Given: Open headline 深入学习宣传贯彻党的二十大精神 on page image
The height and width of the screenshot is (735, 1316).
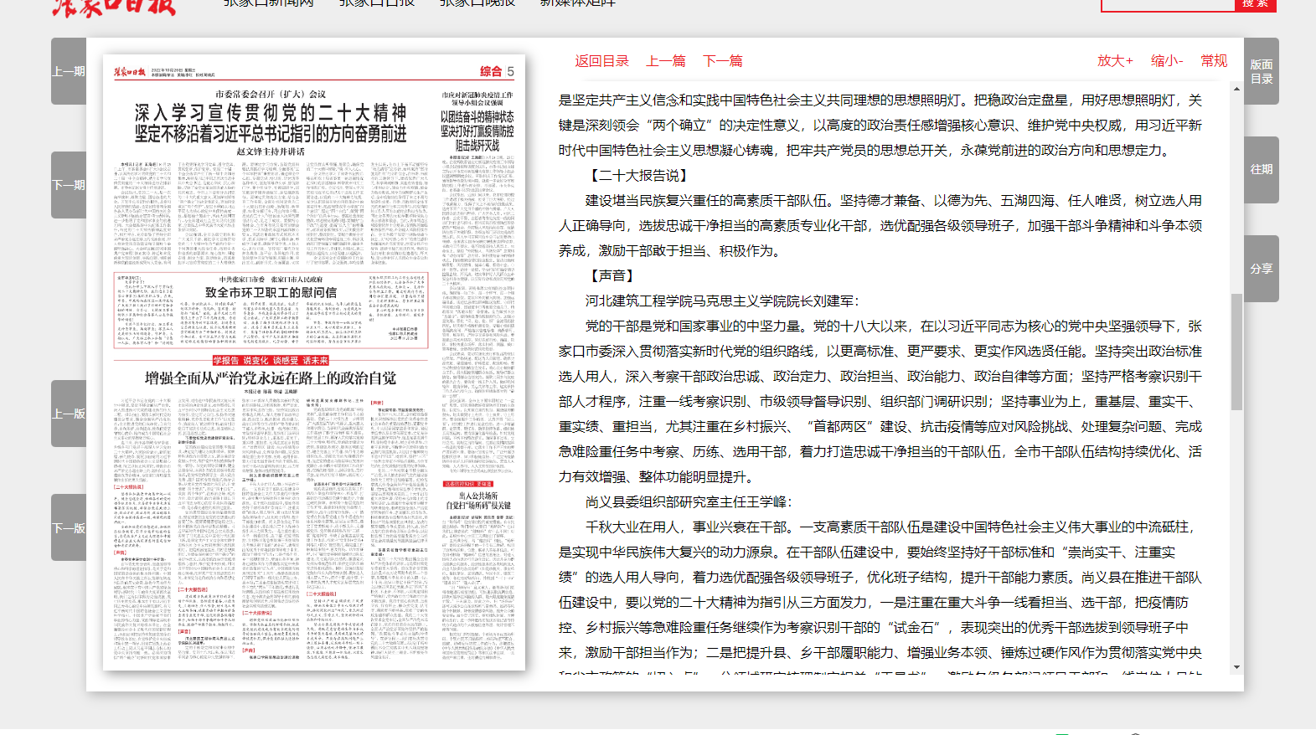Looking at the screenshot, I should click(271, 113).
